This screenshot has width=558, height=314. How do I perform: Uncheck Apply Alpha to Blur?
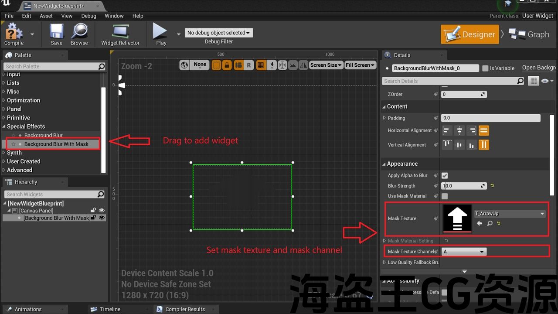click(x=445, y=176)
